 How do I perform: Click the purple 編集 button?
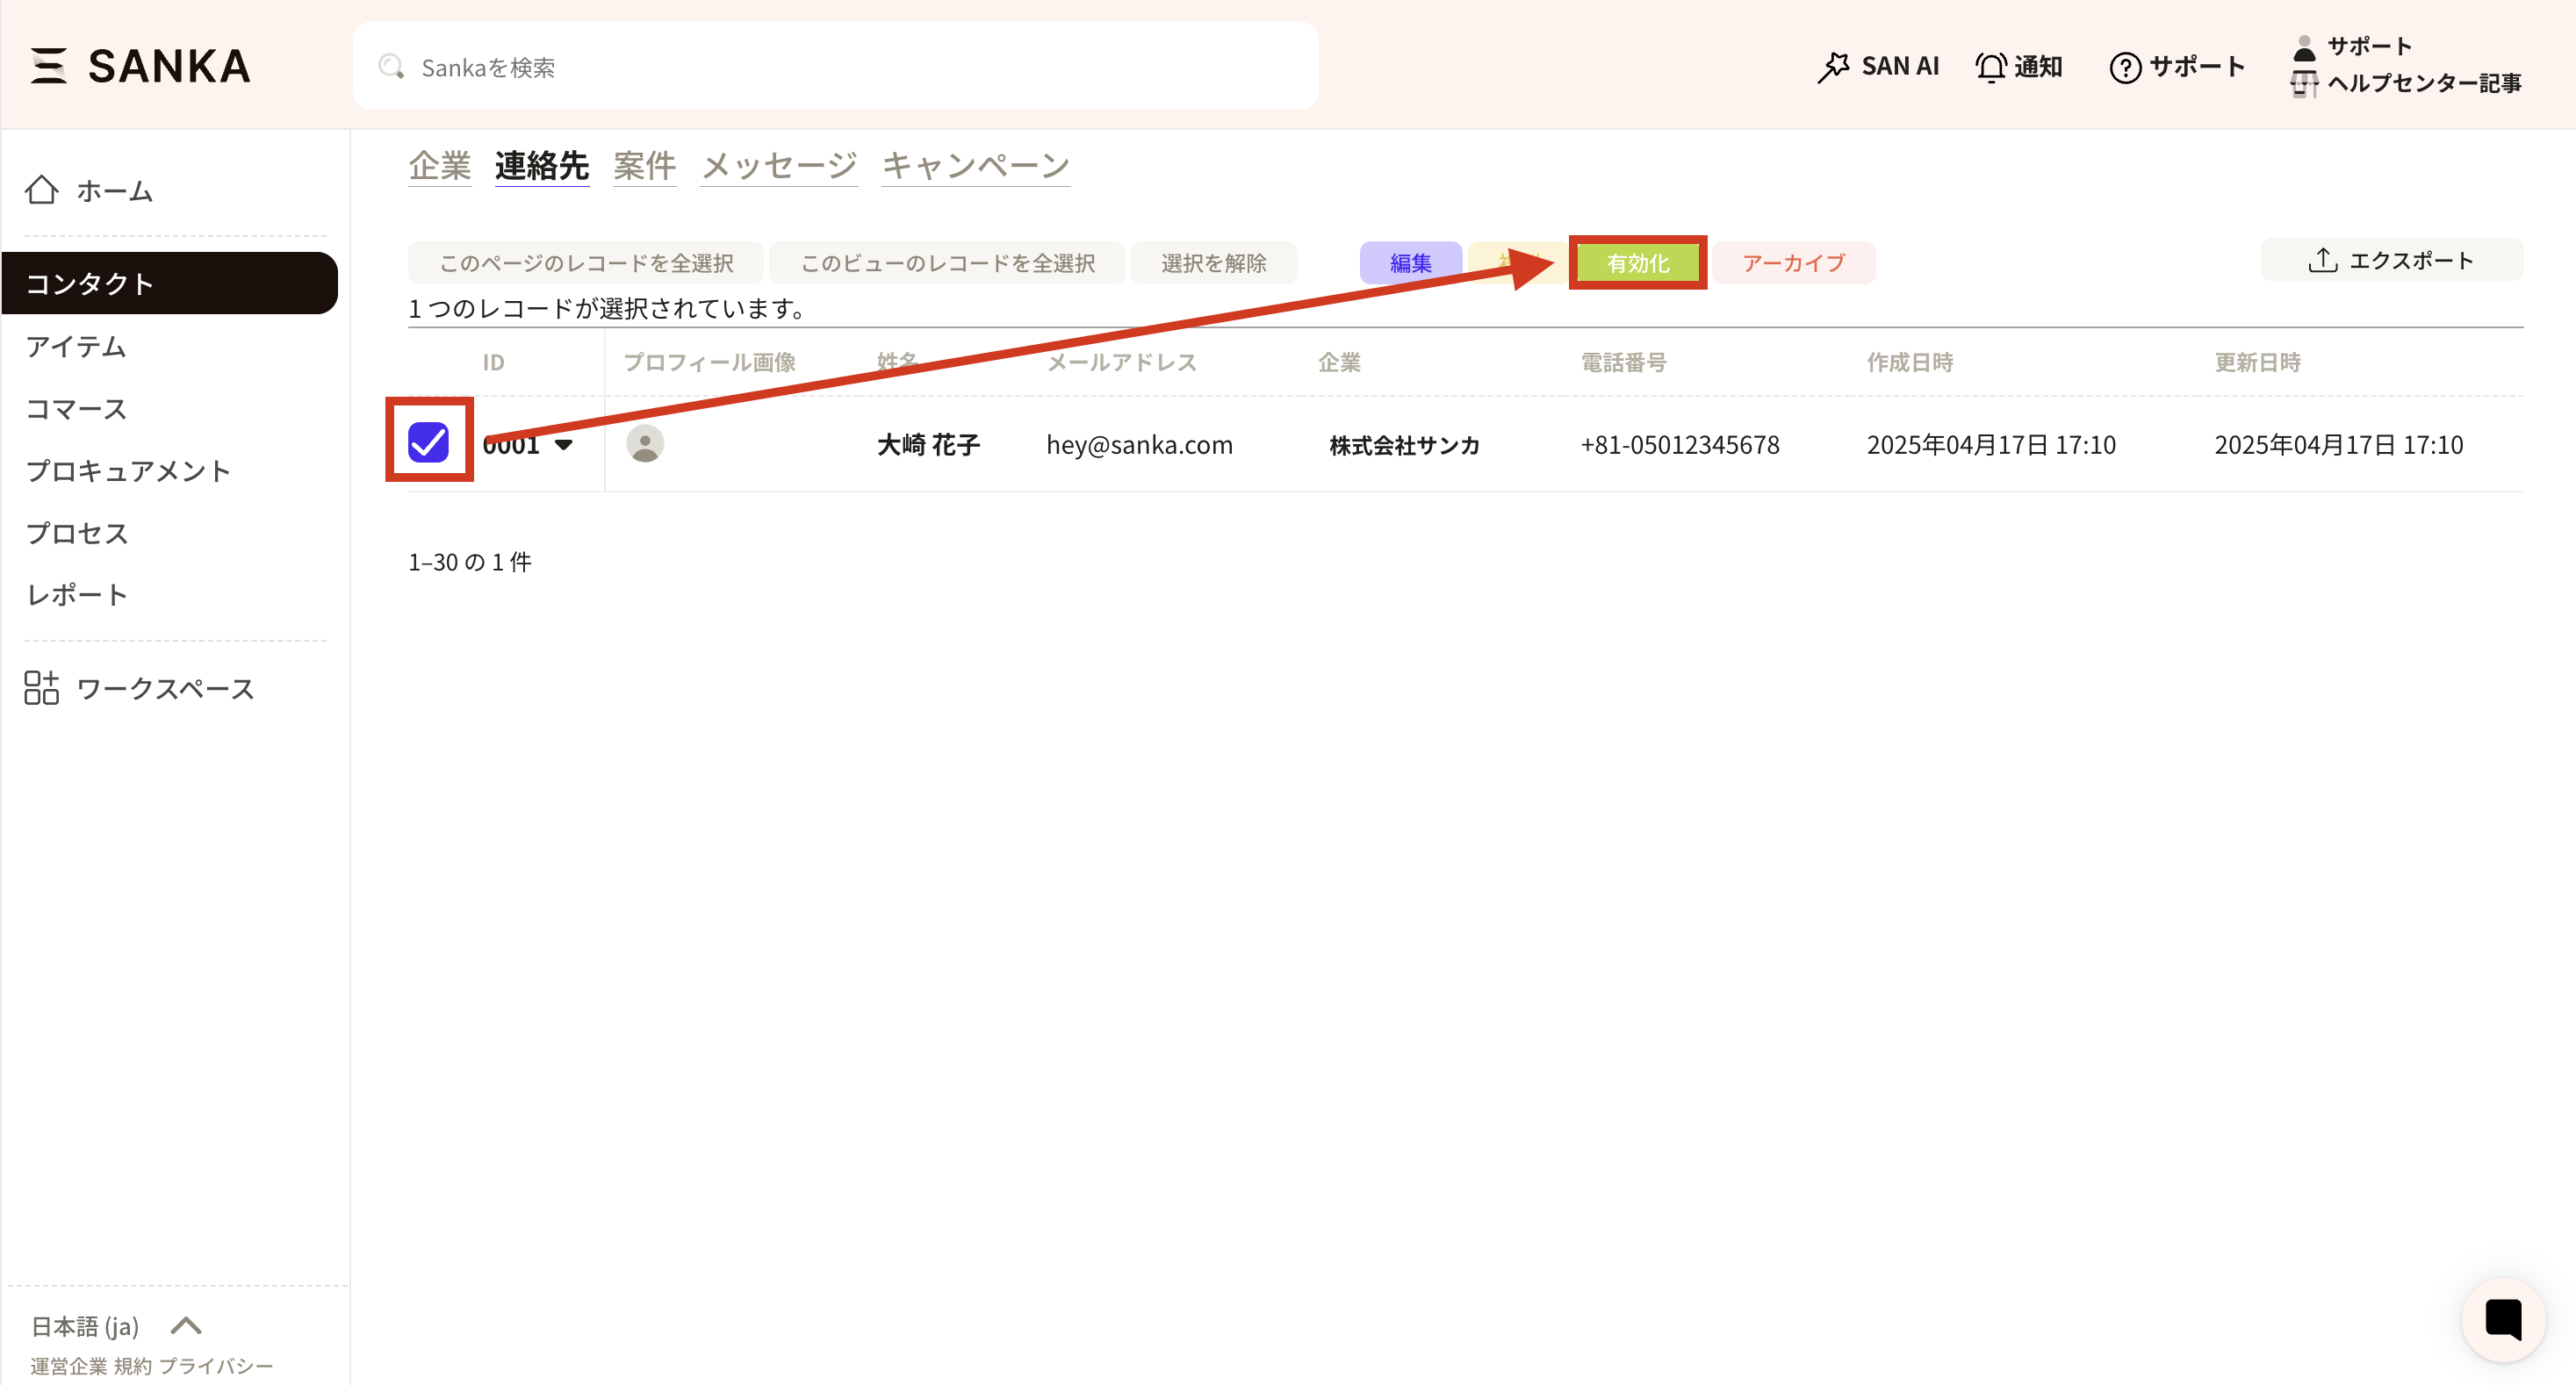[1410, 263]
